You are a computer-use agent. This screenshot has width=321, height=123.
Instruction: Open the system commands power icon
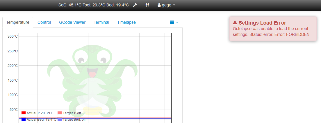tap(147, 5)
